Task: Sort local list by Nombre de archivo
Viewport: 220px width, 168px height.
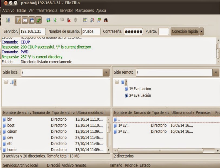Action: pyautogui.click(x=17, y=112)
